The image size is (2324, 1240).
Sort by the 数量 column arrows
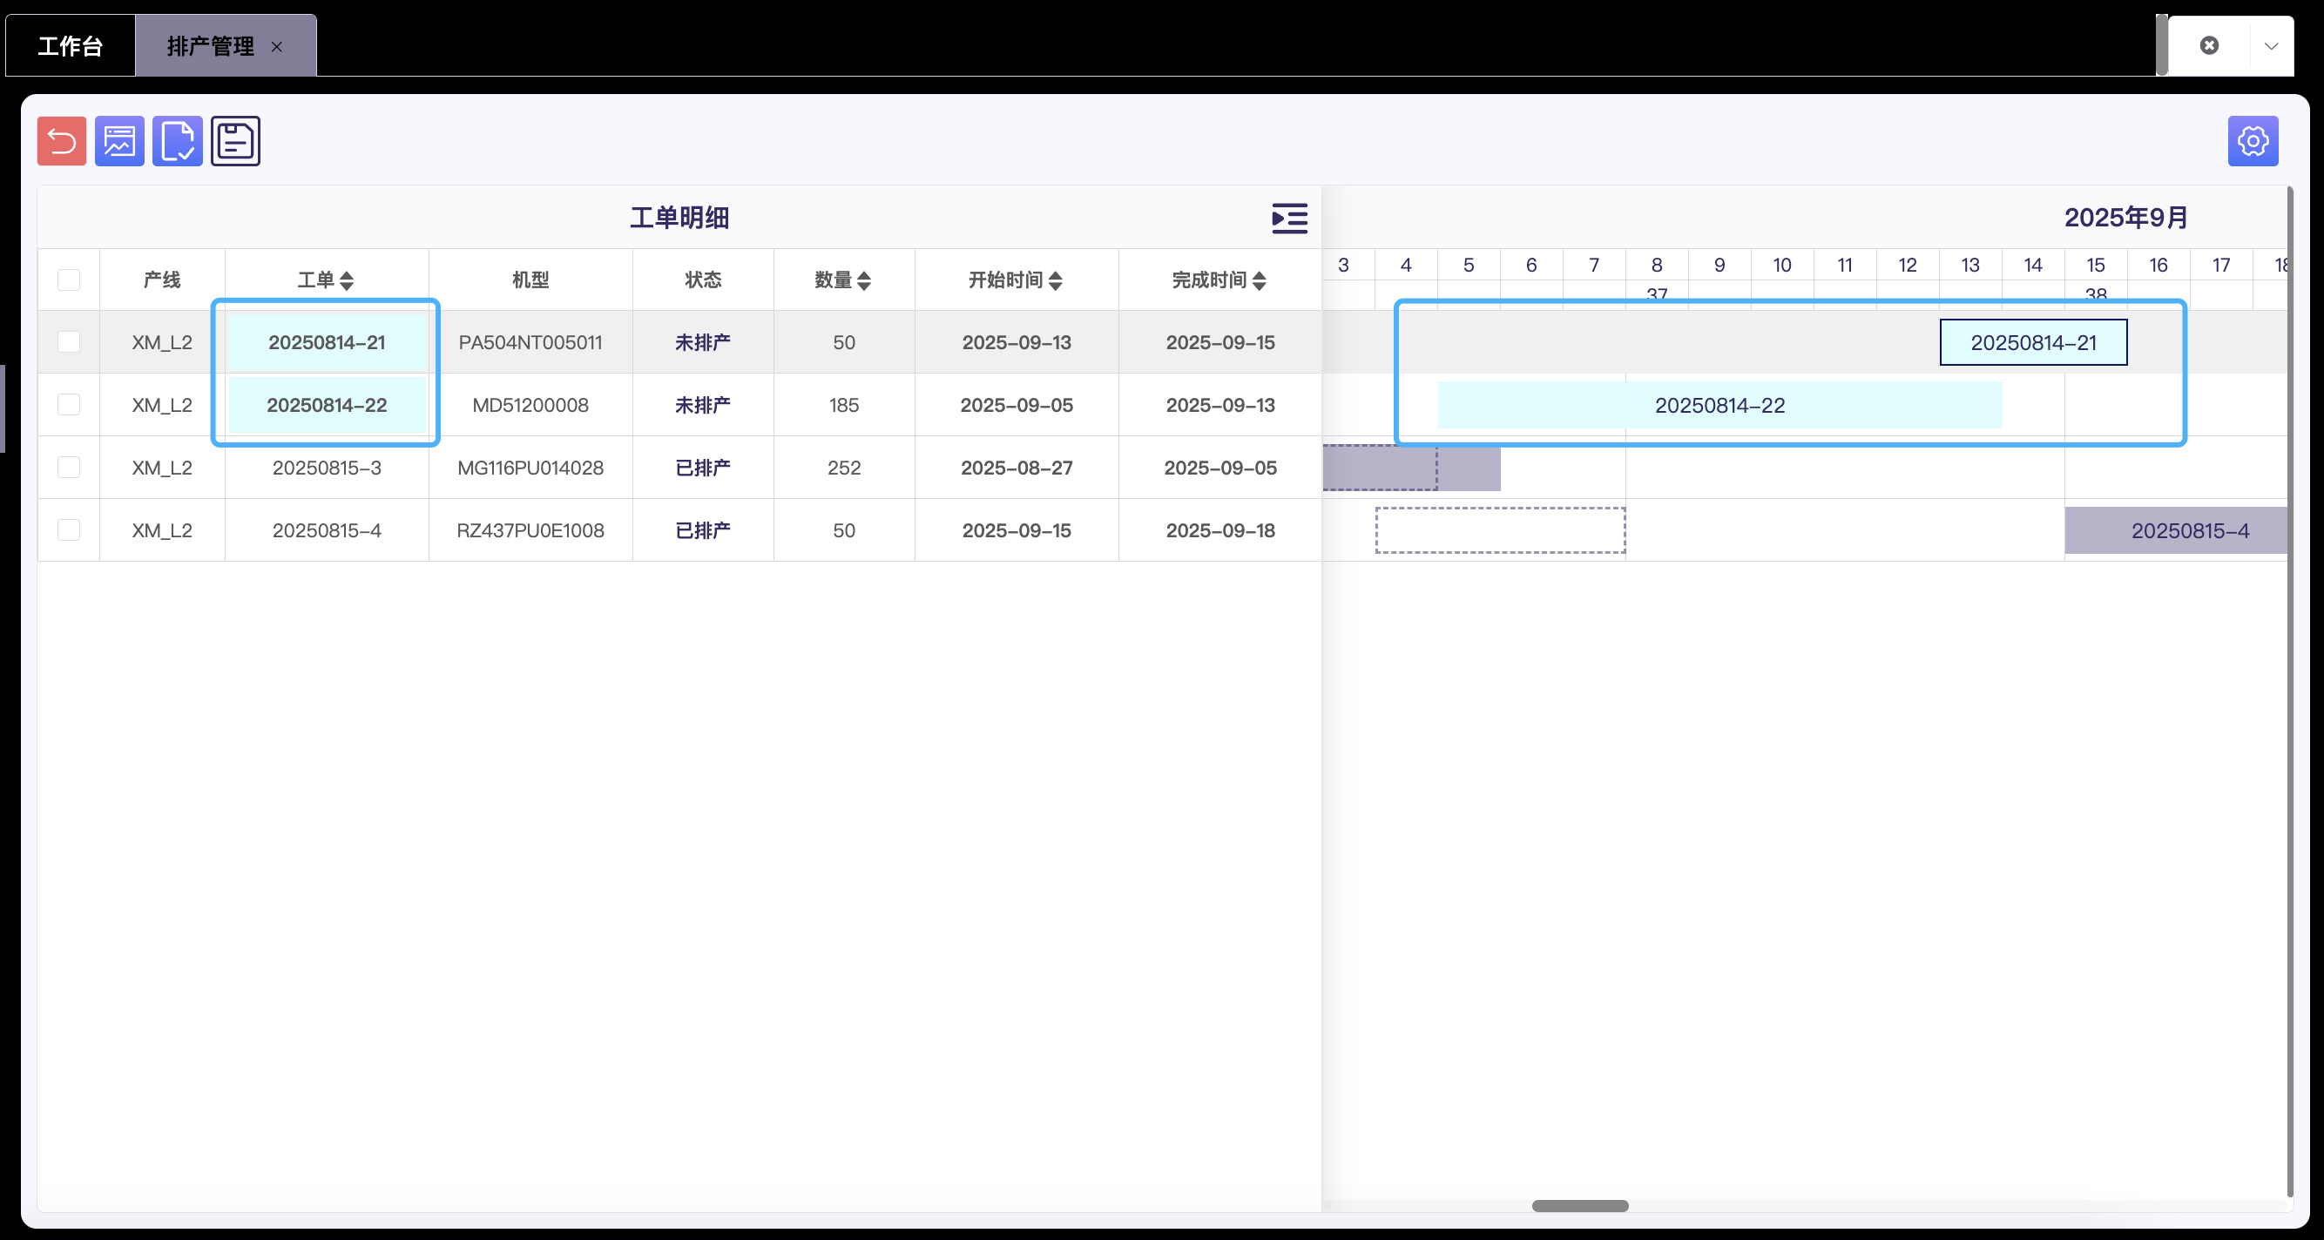point(864,280)
